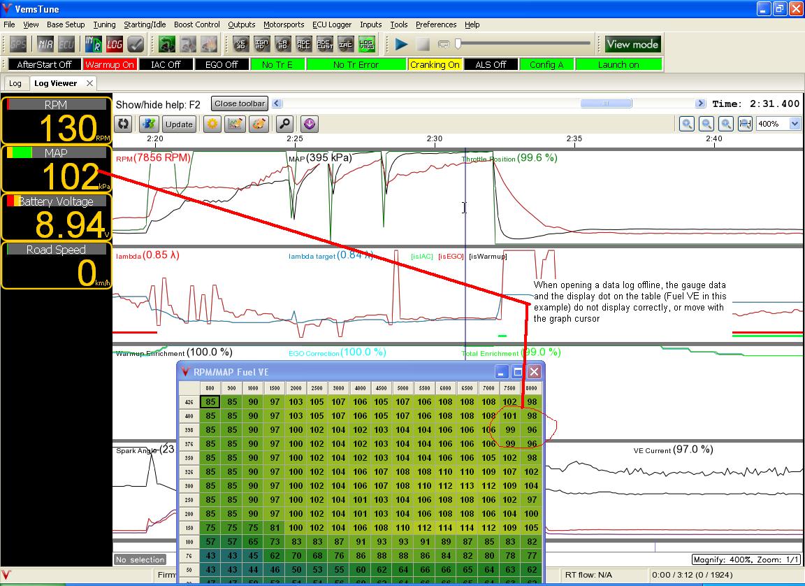
Task: Select the 426 kPa row header in Fuel VE
Action: 189,401
